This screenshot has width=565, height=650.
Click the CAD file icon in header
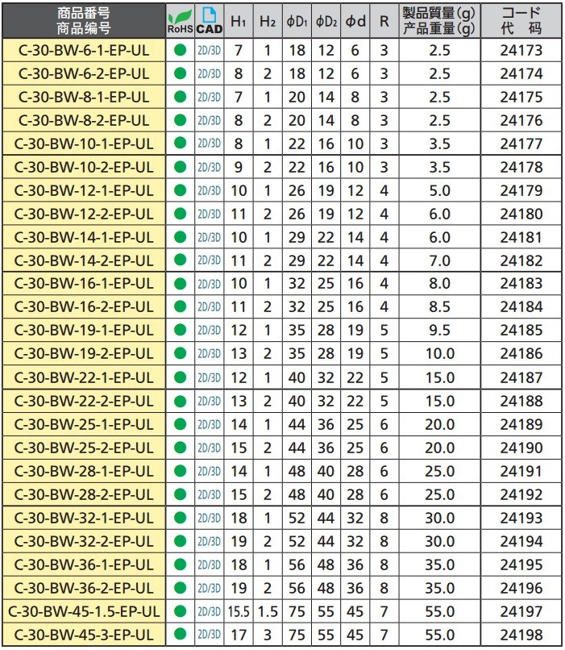[209, 16]
